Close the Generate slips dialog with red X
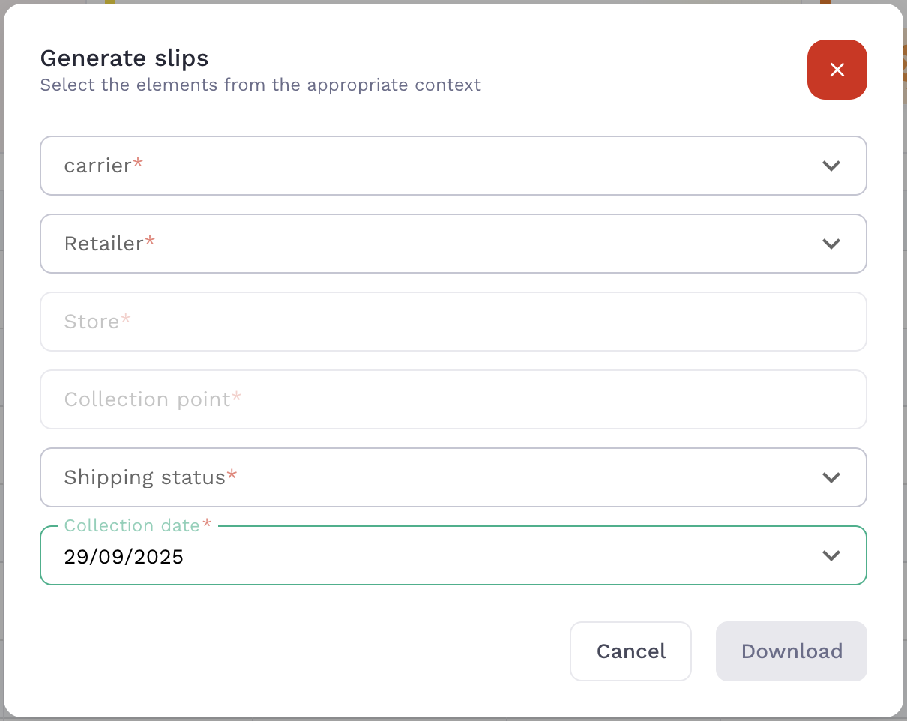 (837, 70)
